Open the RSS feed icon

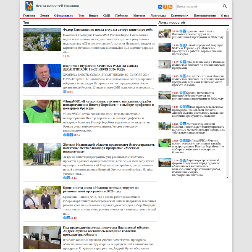170,7
